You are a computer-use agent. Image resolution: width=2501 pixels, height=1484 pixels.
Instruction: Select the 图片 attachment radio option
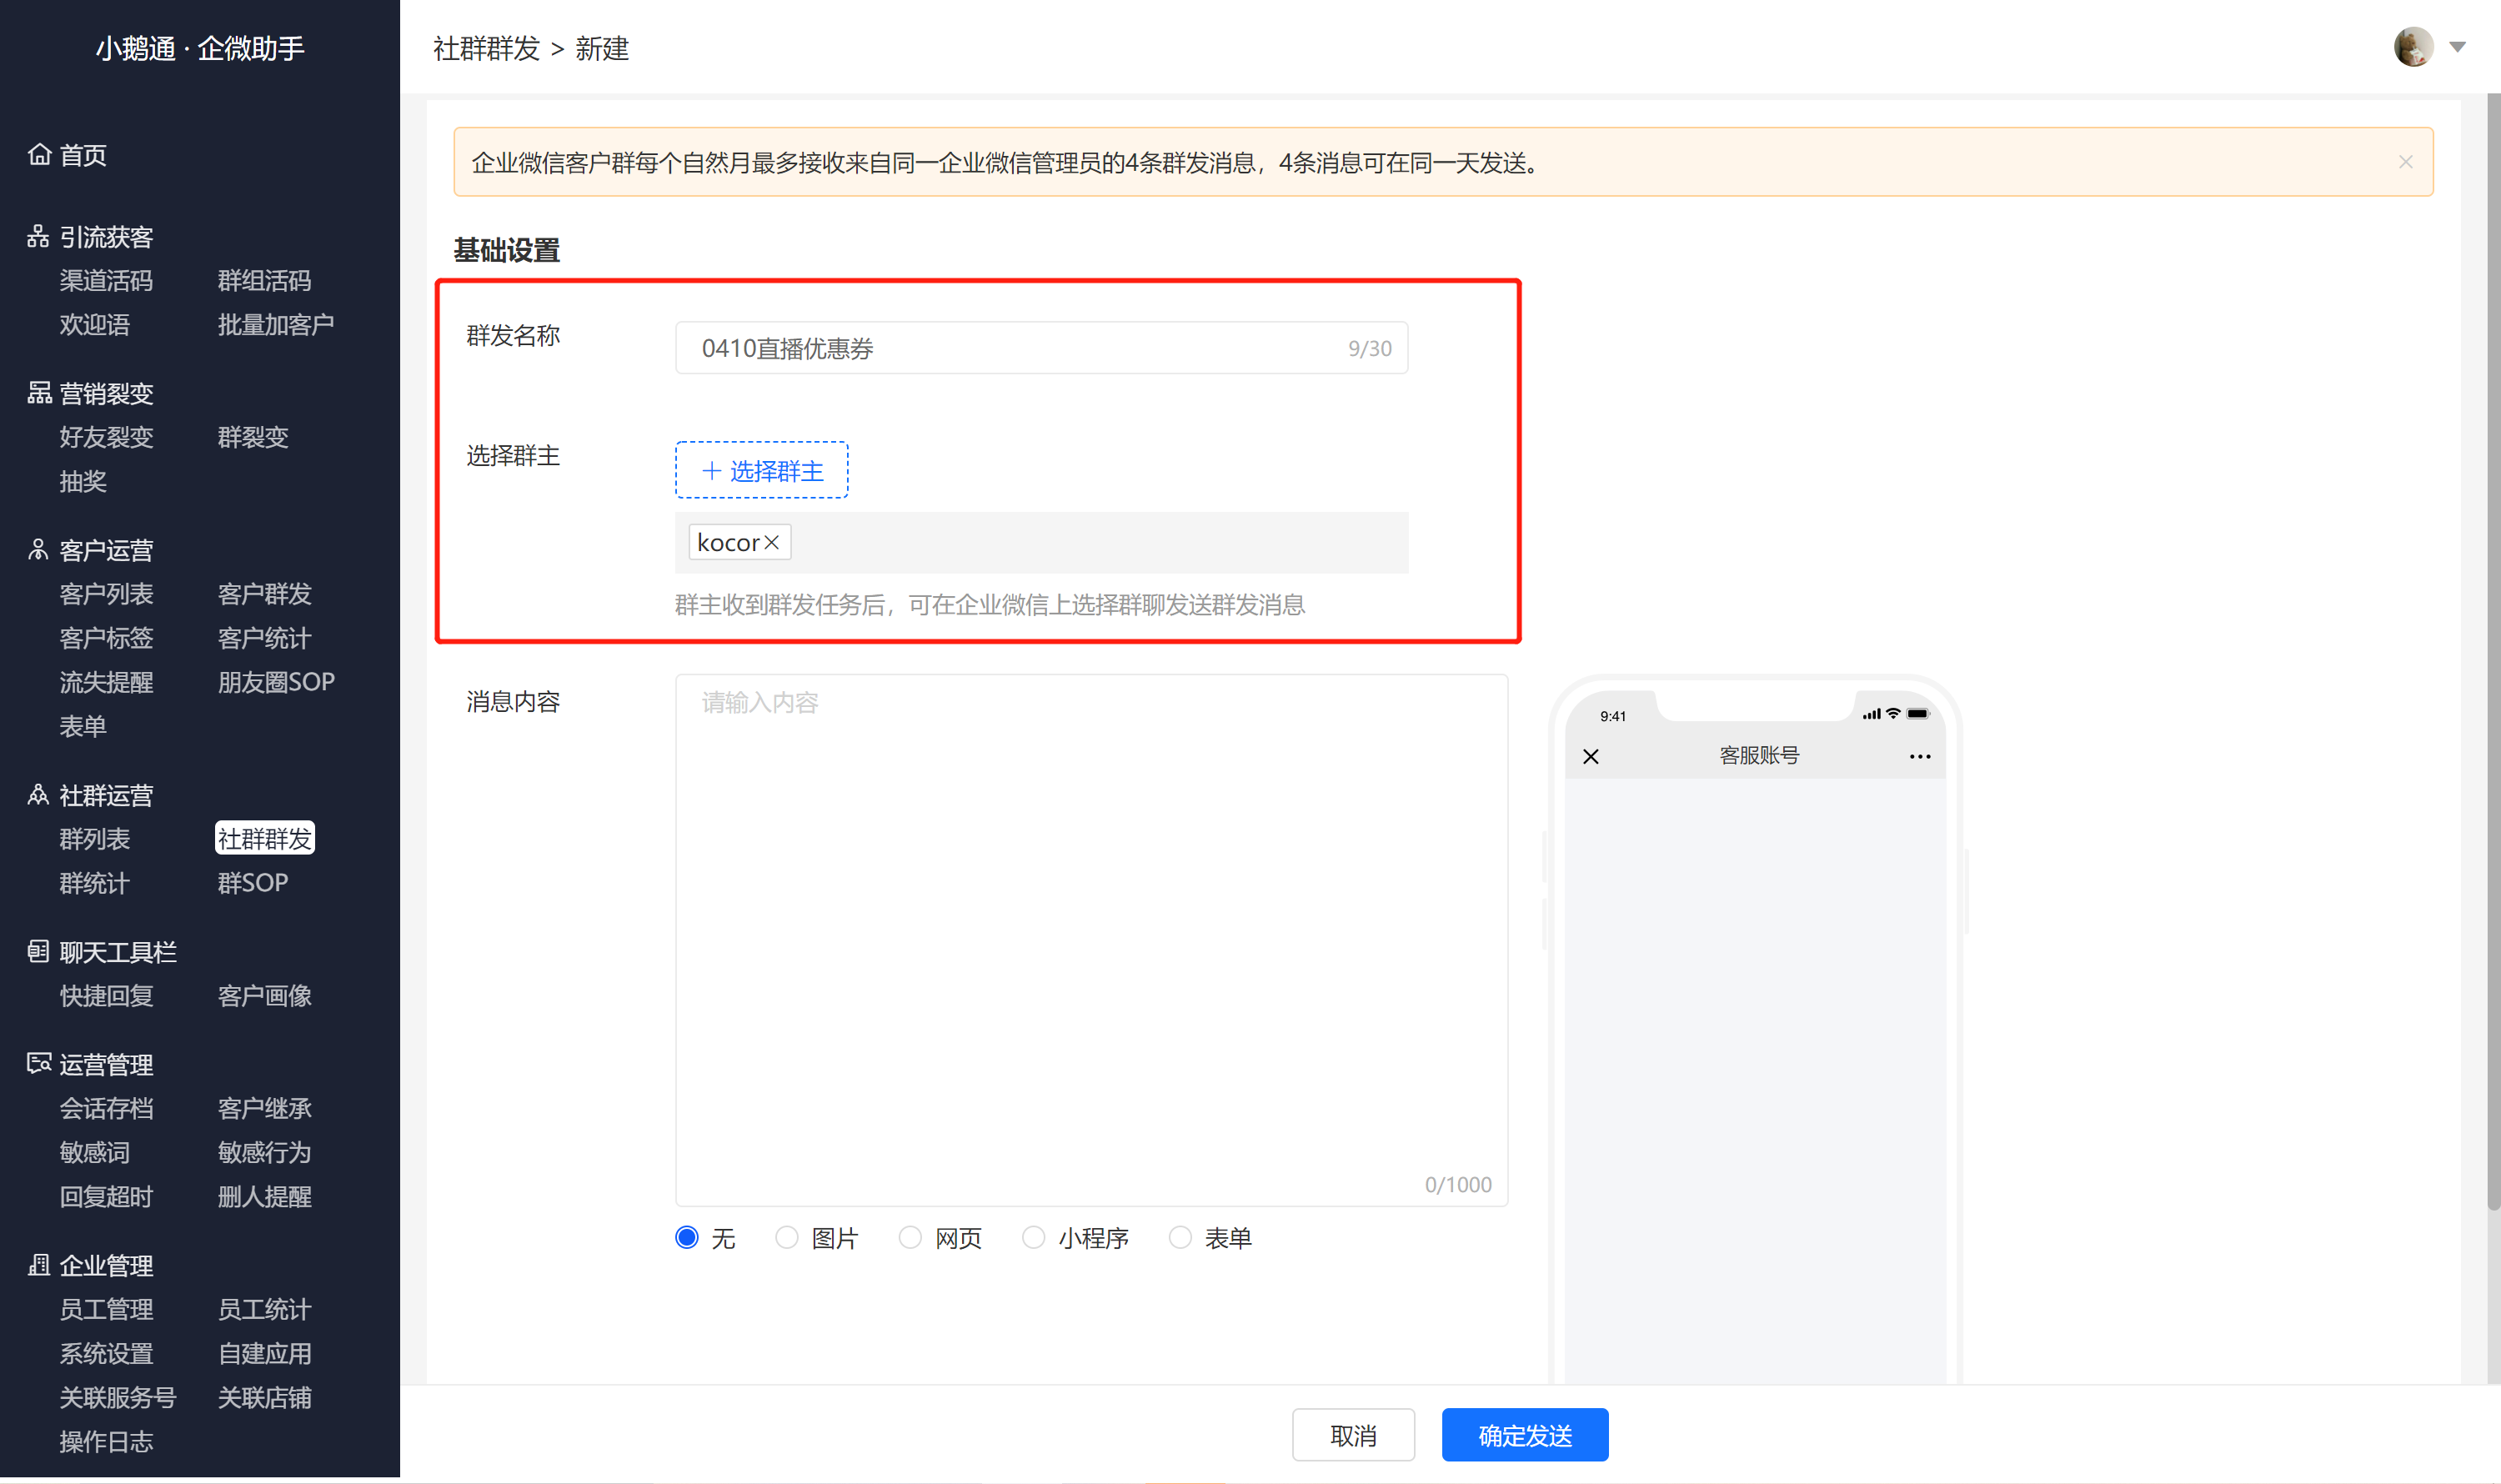[786, 1237]
